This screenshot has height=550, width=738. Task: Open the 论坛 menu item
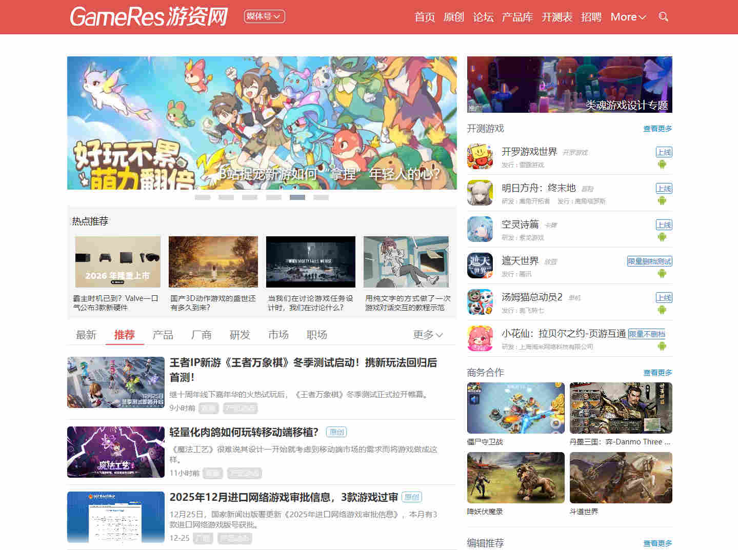click(483, 17)
